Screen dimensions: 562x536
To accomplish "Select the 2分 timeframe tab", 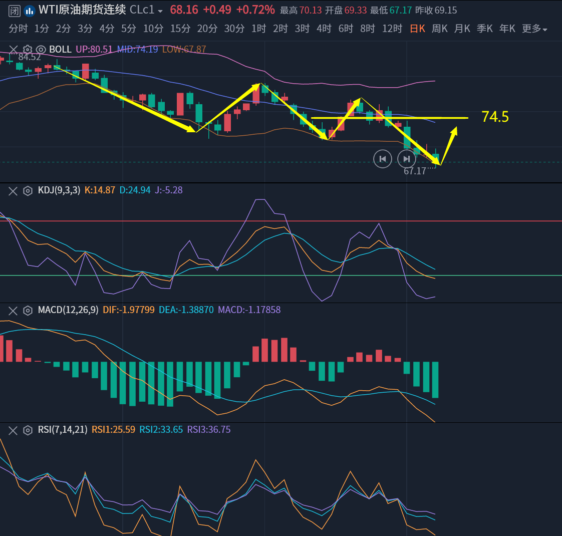I will coord(63,29).
